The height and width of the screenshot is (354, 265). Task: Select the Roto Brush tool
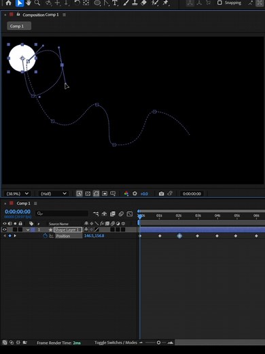coord(155,3)
